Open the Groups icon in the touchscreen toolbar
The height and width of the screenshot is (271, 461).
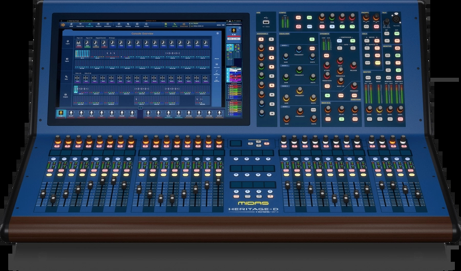137,25
